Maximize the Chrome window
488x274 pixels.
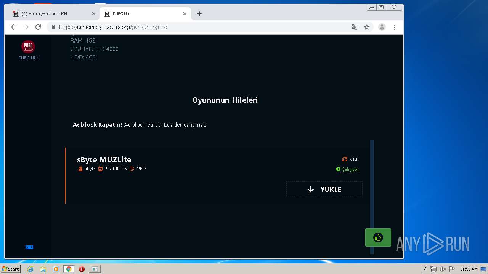pyautogui.click(x=381, y=7)
